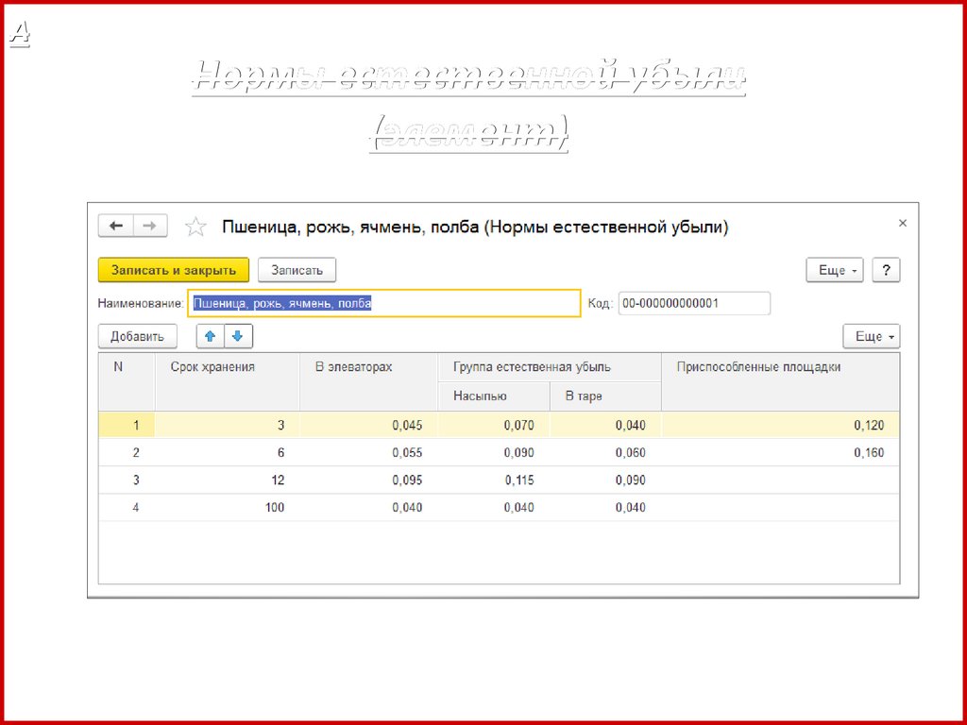Move row up with blue arrow
This screenshot has width=967, height=725.
pos(211,336)
